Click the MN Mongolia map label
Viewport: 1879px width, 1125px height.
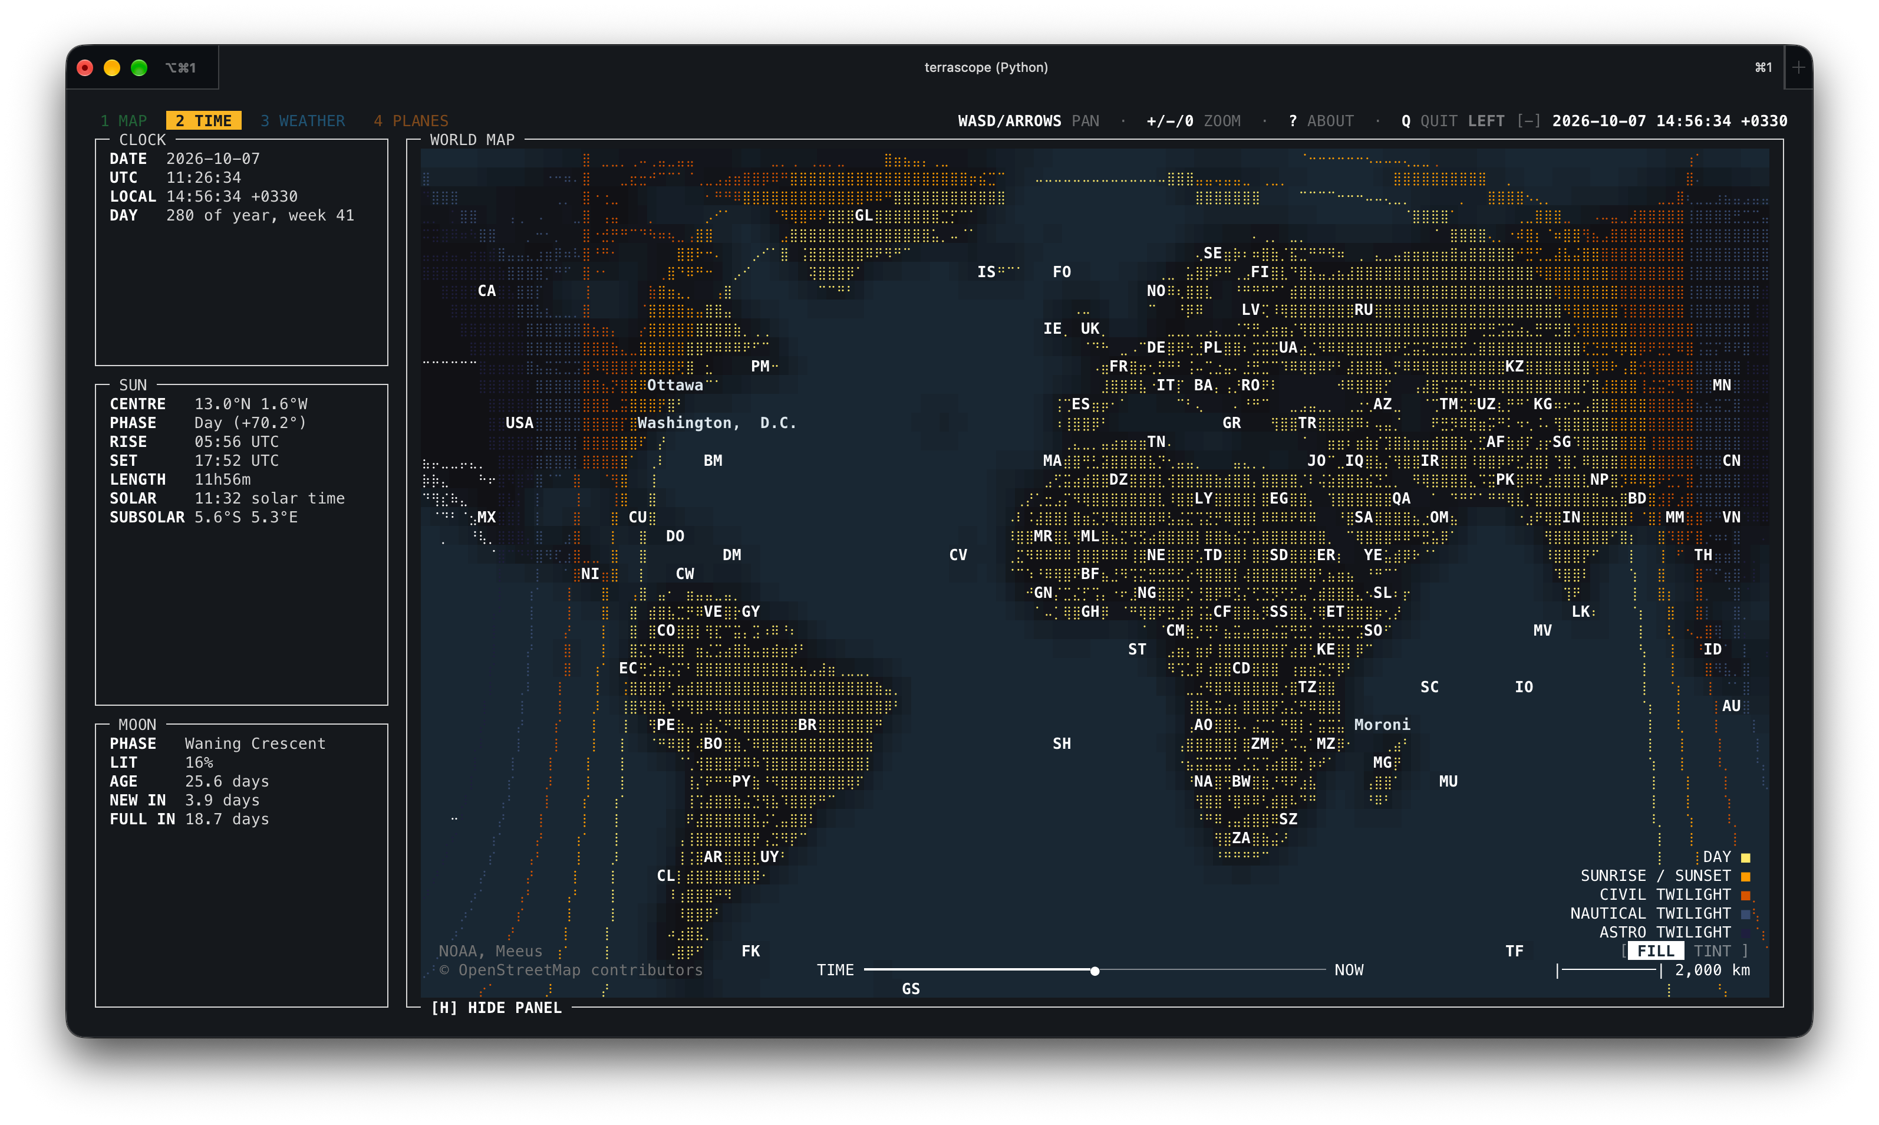(1722, 385)
